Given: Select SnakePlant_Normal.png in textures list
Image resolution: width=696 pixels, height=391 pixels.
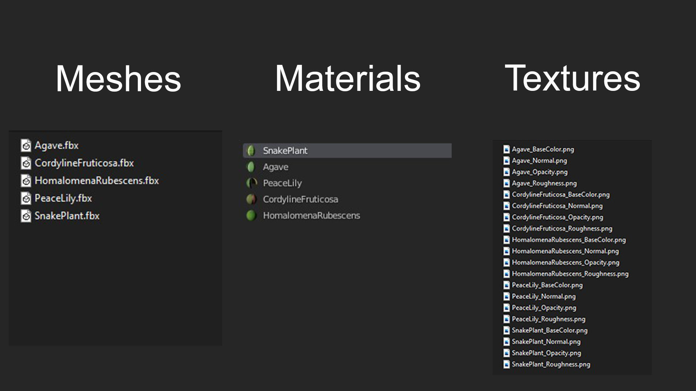Looking at the screenshot, I should pyautogui.click(x=546, y=342).
